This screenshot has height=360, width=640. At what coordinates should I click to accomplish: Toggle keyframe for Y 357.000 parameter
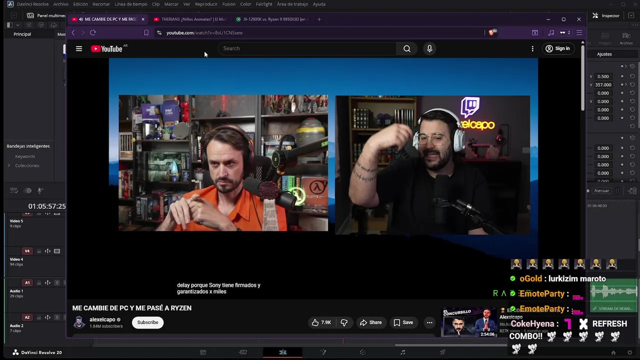622,85
